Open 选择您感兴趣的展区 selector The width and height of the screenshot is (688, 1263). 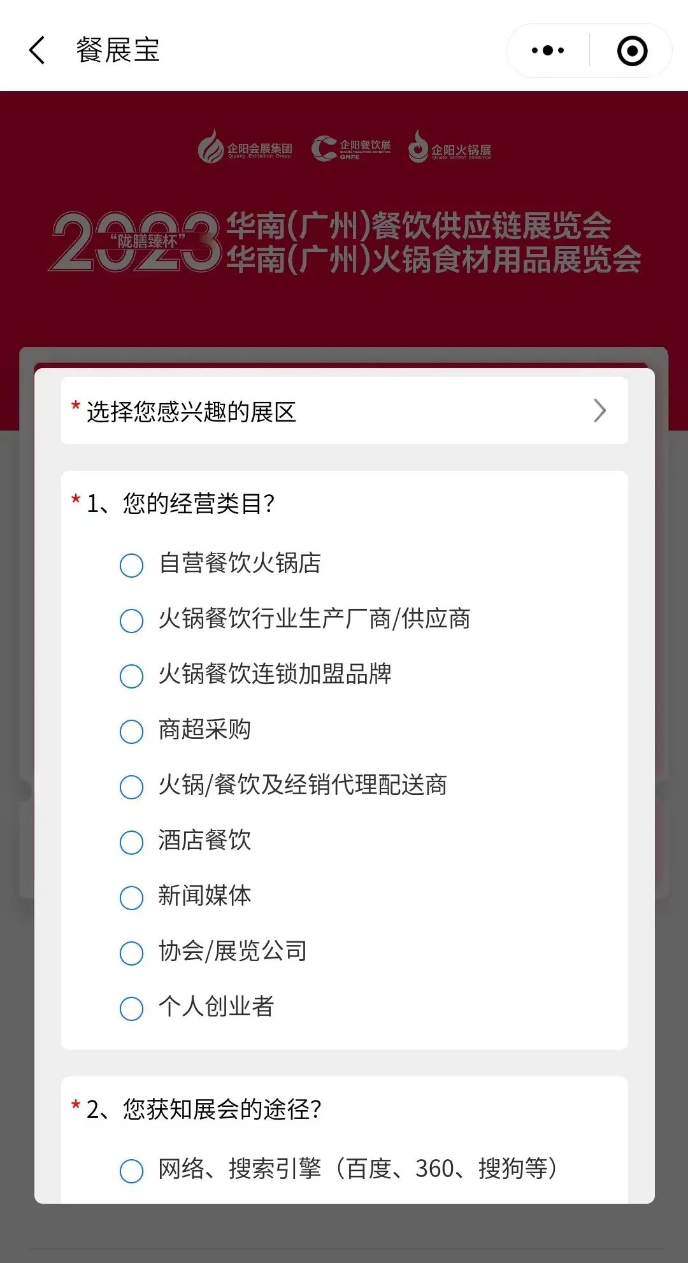345,411
